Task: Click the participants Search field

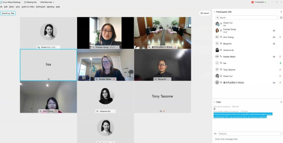Action: (x=246, y=17)
